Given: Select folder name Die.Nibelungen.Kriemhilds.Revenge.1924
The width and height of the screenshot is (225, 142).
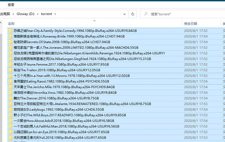Looking at the screenshot, I should coord(89,53).
